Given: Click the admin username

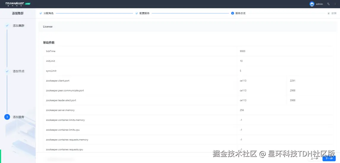Looking at the screenshot, I should (320, 4).
